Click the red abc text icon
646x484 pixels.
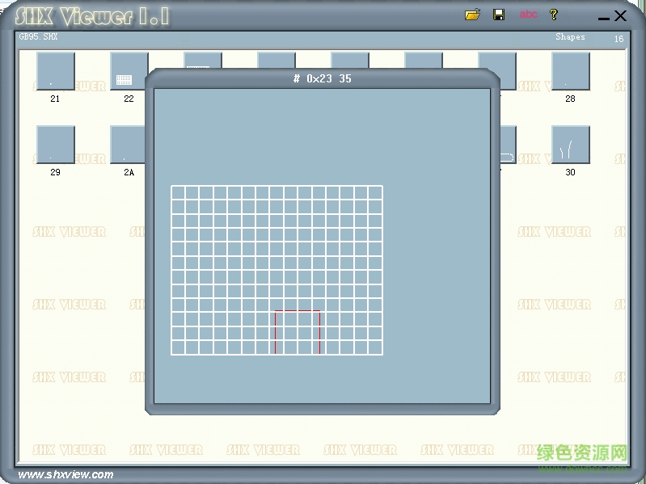pos(528,15)
